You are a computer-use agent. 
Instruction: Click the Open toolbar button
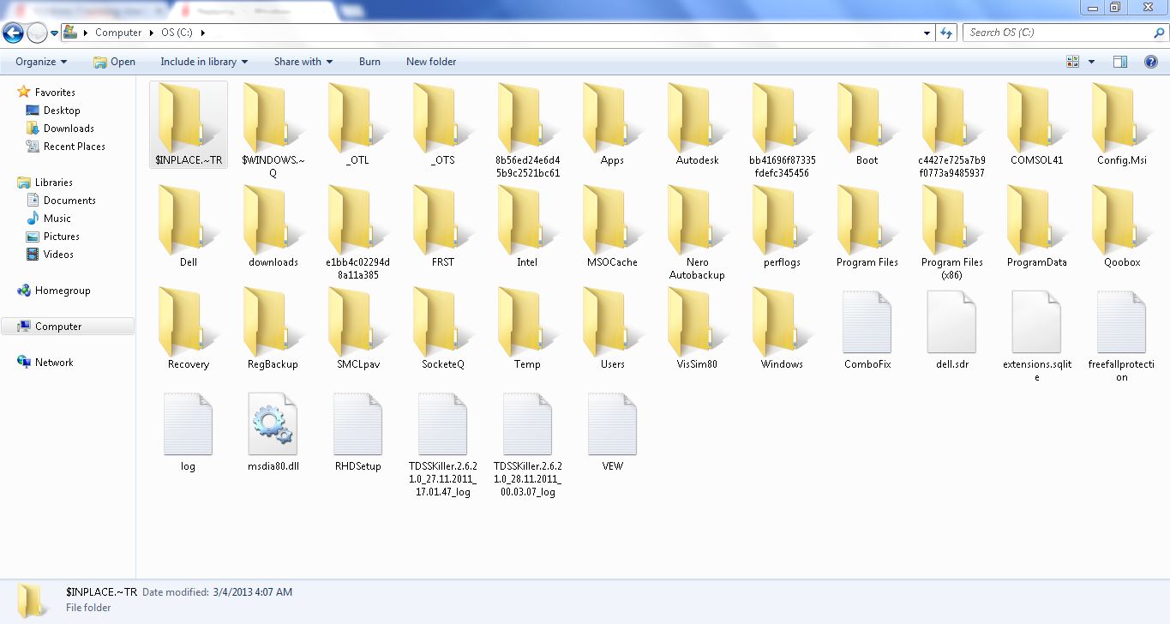[114, 62]
